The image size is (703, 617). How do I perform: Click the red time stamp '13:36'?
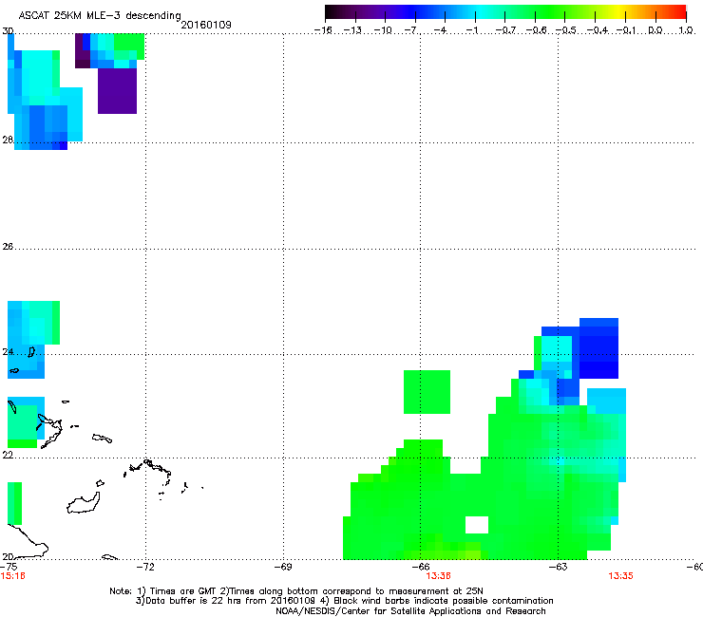[x=438, y=576]
